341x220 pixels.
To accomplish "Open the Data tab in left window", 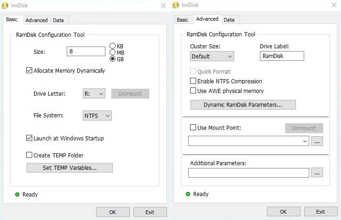I will pyautogui.click(x=58, y=20).
